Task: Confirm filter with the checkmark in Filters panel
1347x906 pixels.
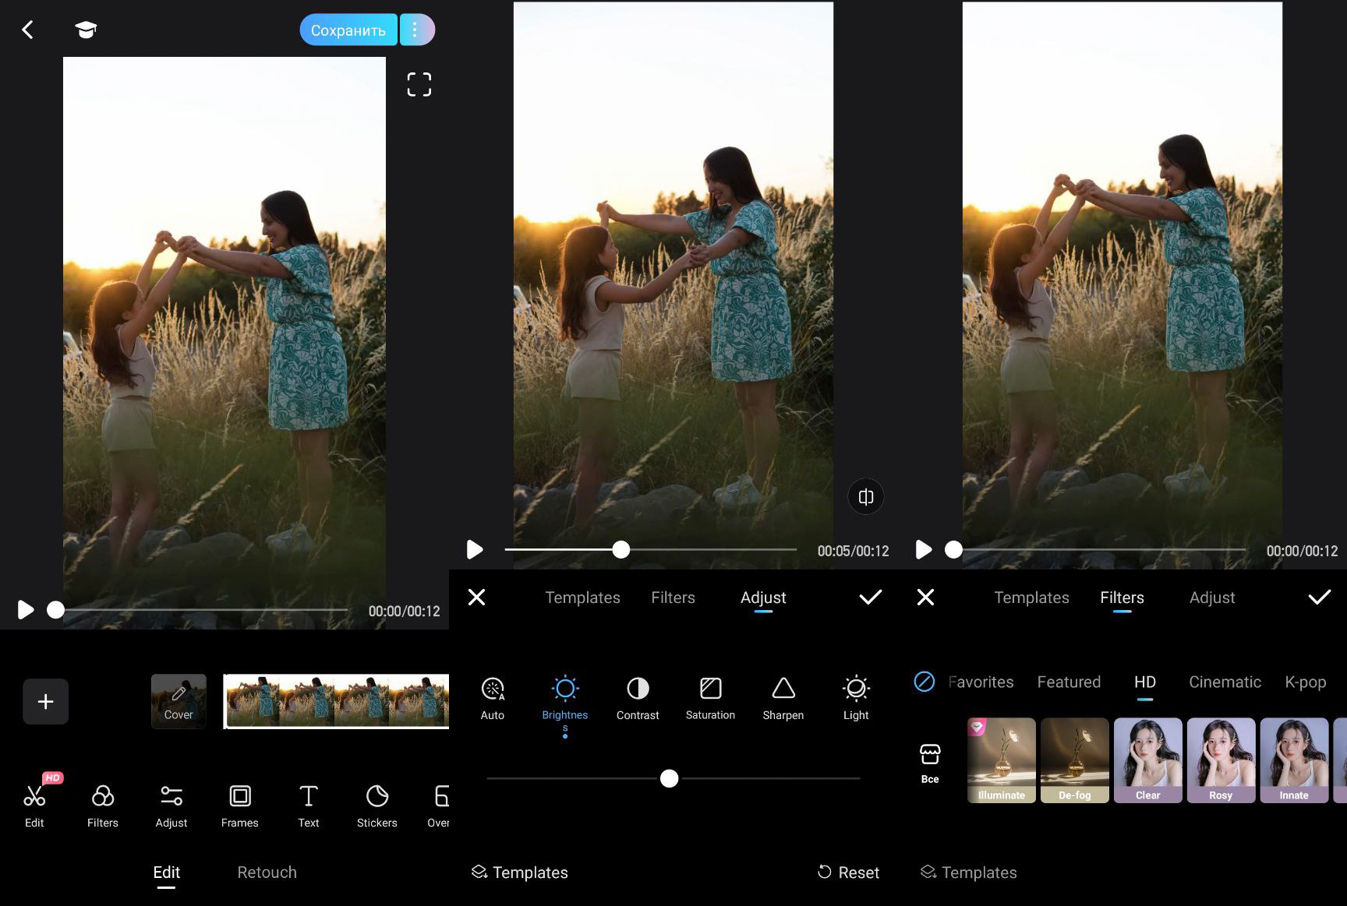Action: 1320,598
